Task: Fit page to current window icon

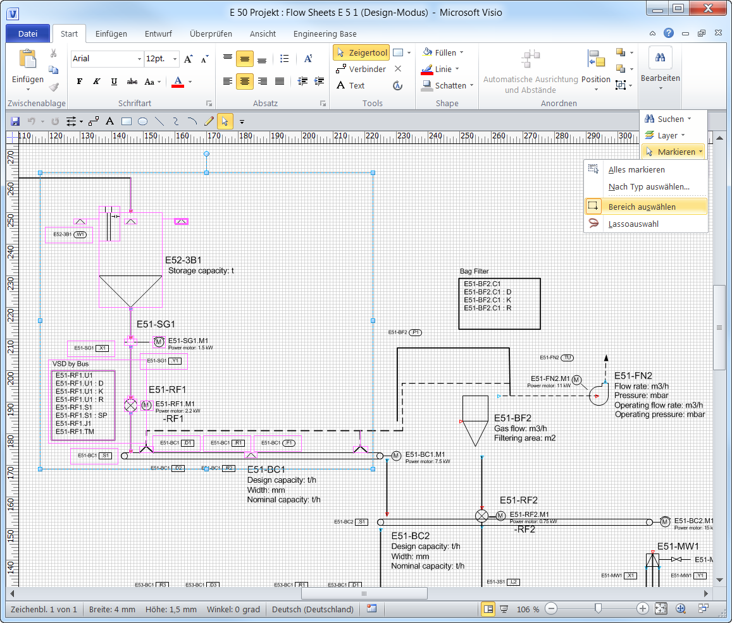Action: pos(661,608)
